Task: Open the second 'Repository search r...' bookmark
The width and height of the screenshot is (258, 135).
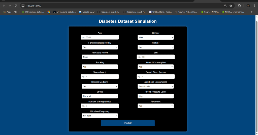Action: tap(134, 12)
